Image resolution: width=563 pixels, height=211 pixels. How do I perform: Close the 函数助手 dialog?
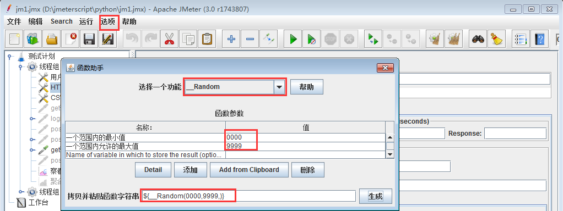coord(385,68)
